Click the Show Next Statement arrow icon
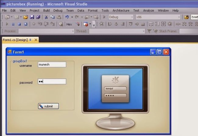 coord(34,24)
